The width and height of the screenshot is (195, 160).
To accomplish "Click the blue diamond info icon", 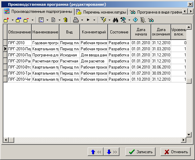I will [x=135, y=20].
